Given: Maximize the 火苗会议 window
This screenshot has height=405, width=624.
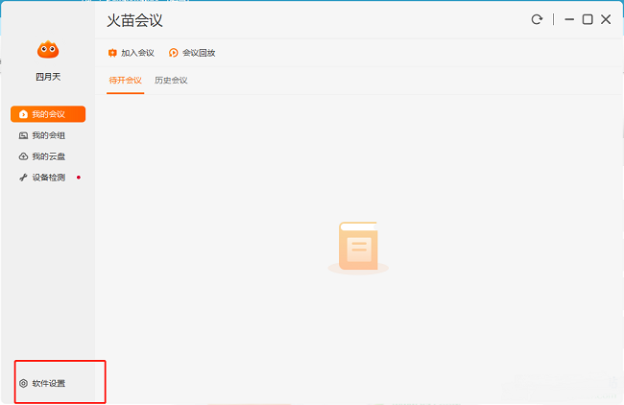Looking at the screenshot, I should [588, 19].
